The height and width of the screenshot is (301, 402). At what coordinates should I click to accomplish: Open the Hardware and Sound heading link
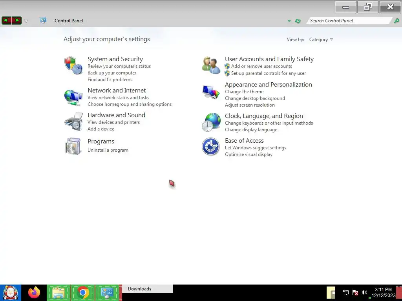point(116,115)
